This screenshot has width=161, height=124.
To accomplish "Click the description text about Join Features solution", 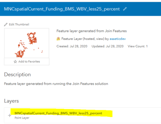I will pos(56,84).
